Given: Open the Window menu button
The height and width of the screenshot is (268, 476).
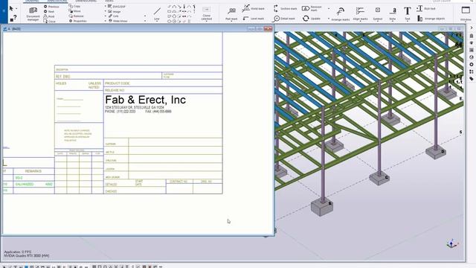Looking at the screenshot, I should pyautogui.click(x=466, y=13).
